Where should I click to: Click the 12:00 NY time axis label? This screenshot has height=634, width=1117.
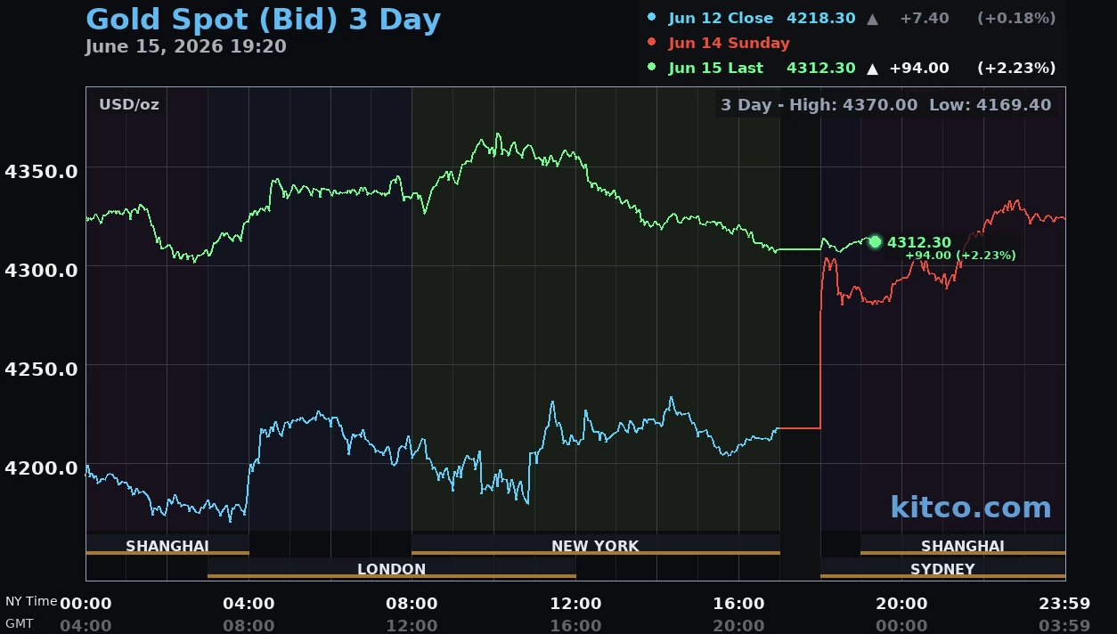tap(575, 604)
